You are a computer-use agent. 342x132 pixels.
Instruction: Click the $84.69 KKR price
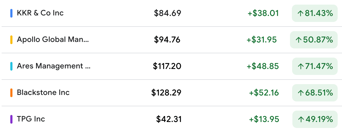(x=167, y=13)
